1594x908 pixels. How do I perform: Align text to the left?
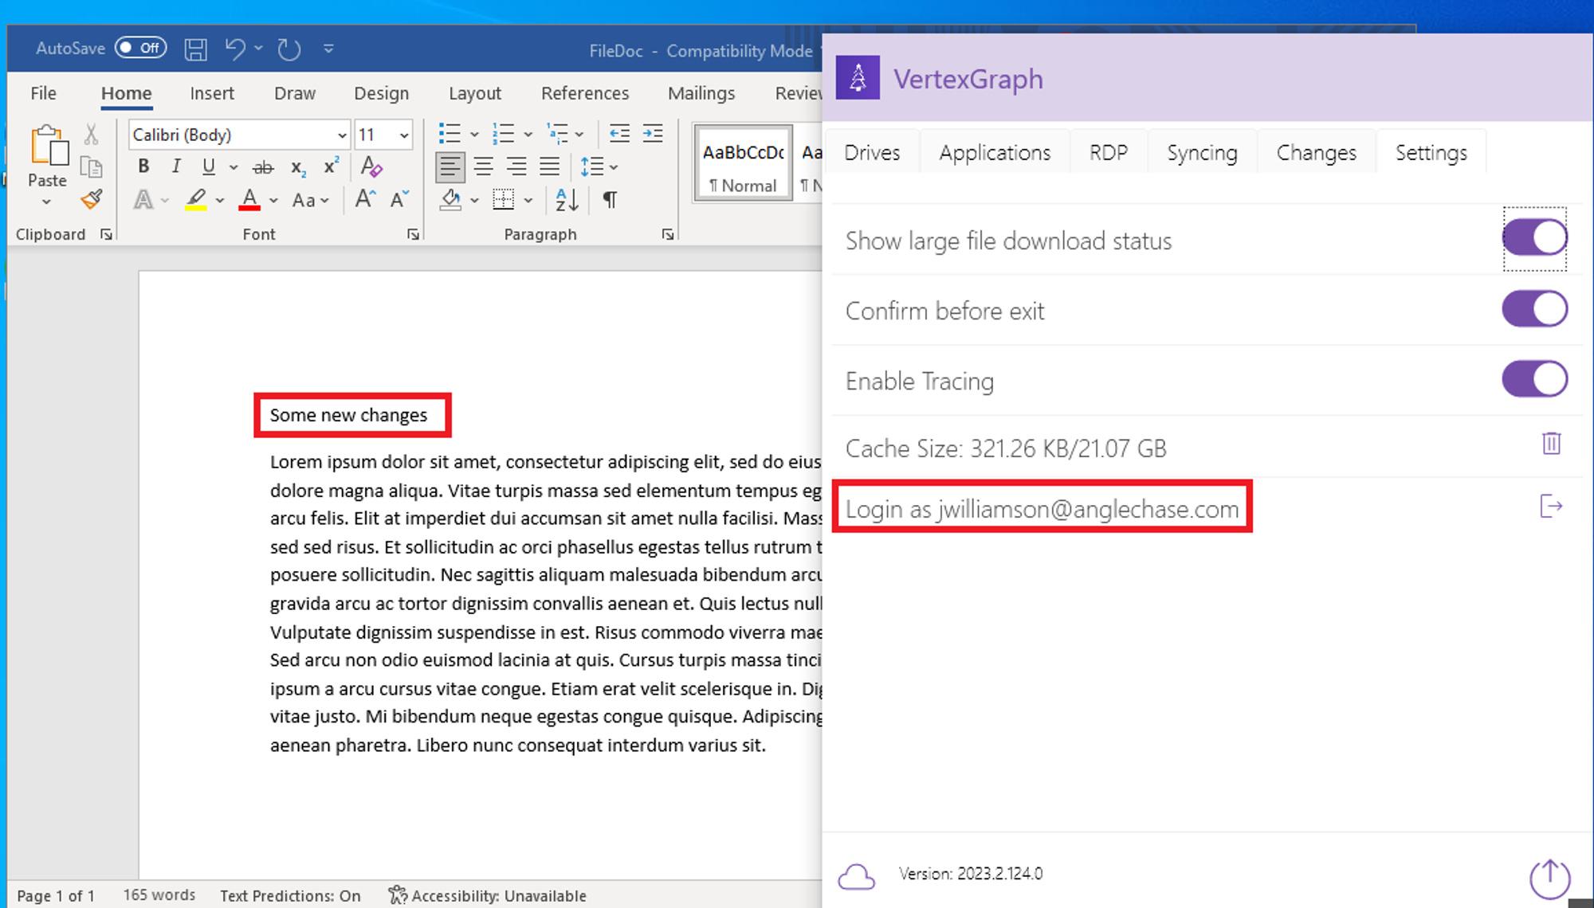pyautogui.click(x=450, y=166)
